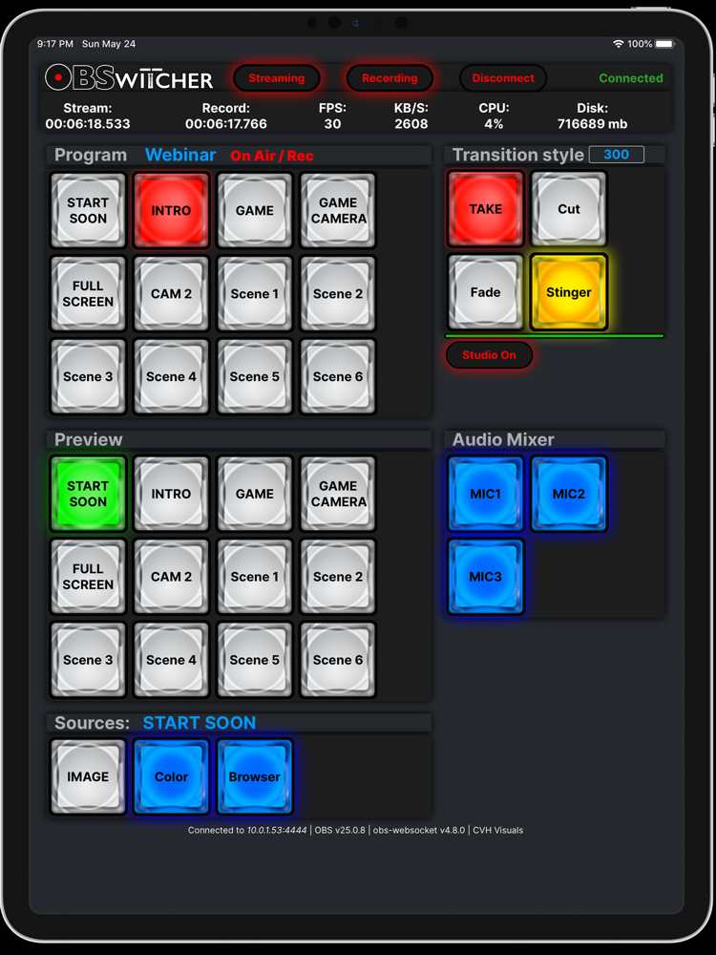Viewport: 716px width, 955px height.
Task: Switch Program to GAME scene
Action: click(x=255, y=211)
